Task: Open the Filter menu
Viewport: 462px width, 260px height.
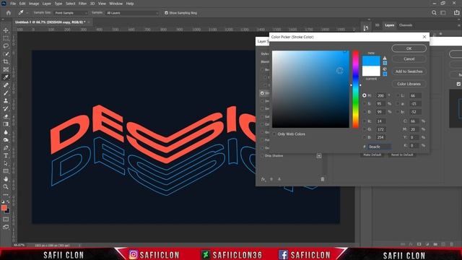Action: tap(82, 4)
